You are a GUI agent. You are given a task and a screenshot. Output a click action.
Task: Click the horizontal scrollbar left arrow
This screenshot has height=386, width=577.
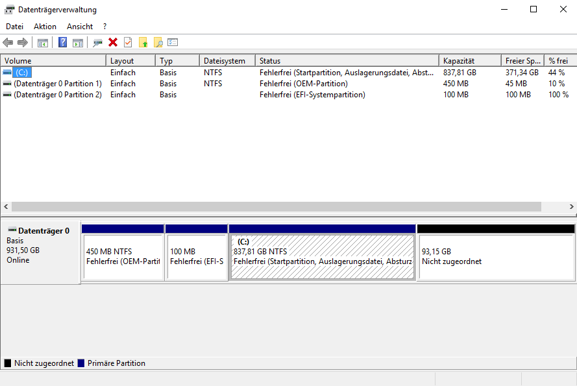pos(6,206)
